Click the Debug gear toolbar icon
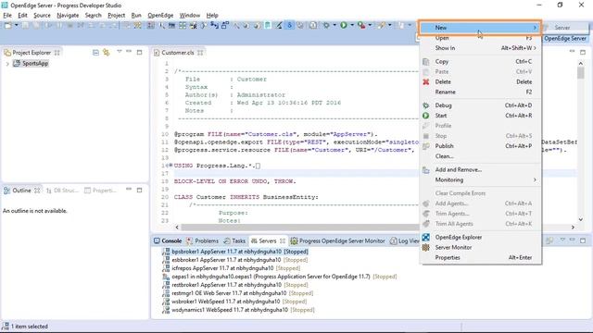 (326, 25)
